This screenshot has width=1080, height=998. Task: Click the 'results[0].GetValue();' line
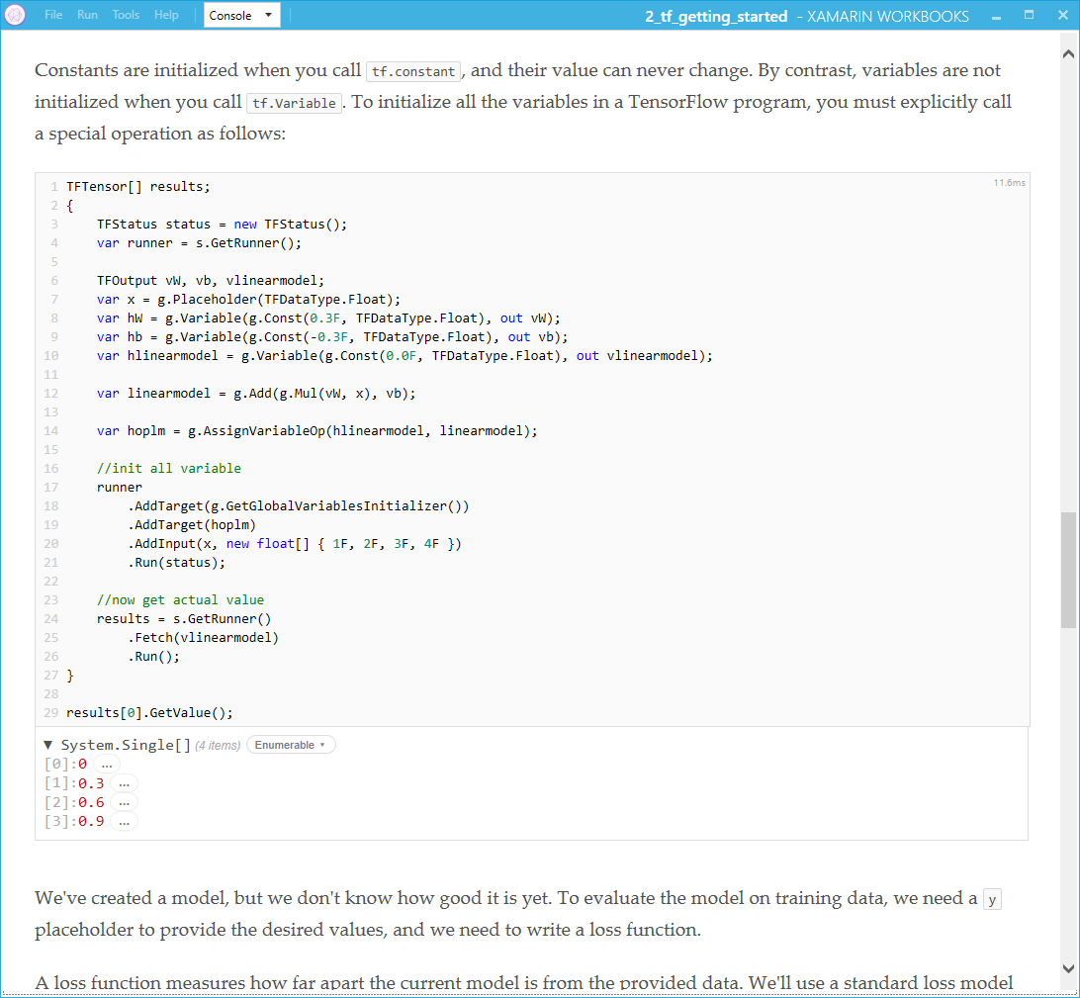click(149, 713)
